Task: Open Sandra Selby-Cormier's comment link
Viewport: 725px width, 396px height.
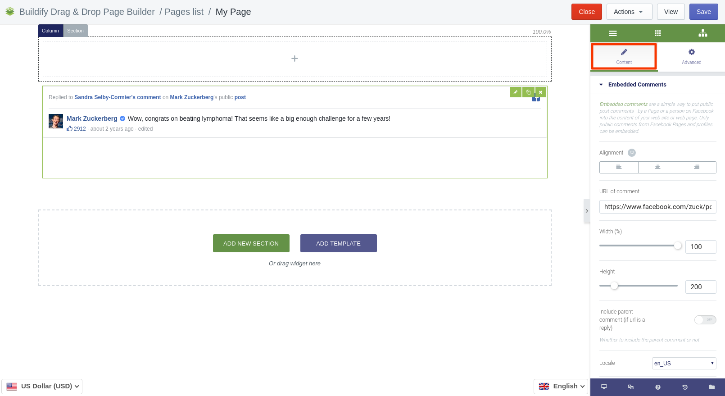Action: [x=118, y=97]
